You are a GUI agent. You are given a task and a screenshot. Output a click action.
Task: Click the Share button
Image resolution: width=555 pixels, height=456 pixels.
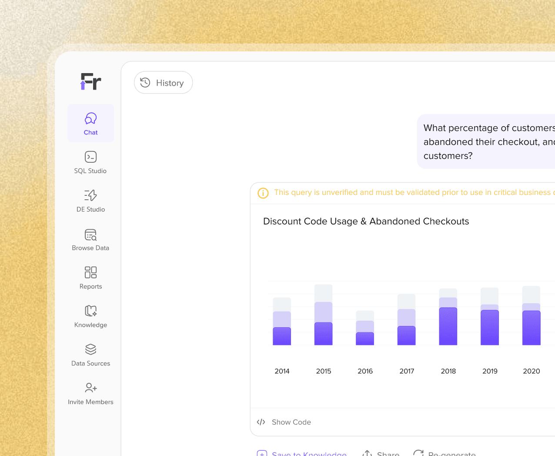(381, 454)
